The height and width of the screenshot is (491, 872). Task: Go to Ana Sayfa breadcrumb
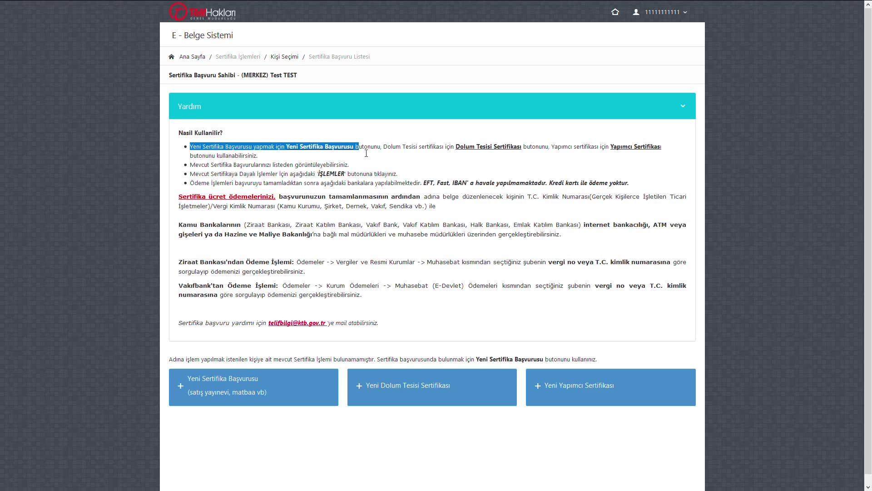[x=192, y=57]
